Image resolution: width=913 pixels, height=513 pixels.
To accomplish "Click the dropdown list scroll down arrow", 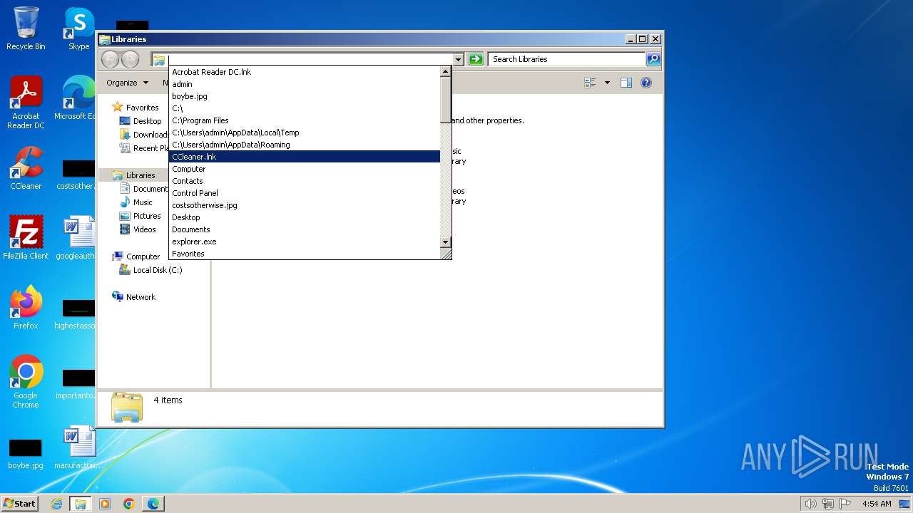I will (446, 242).
